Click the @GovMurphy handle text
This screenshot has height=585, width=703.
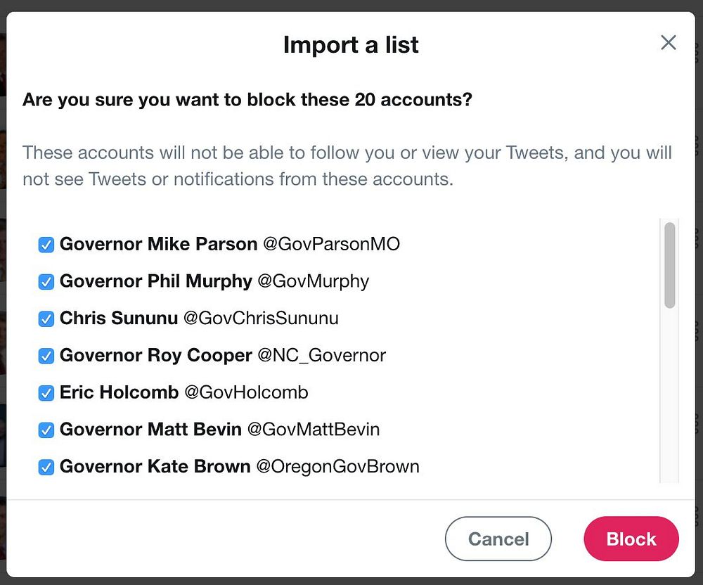[x=313, y=281]
